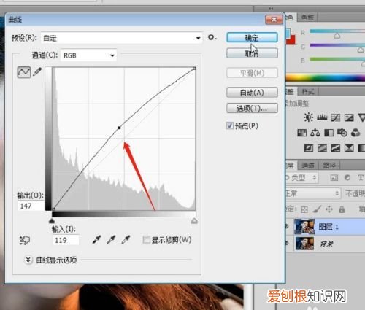
Task: Select the curve point editing tool
Action: [x=24, y=72]
